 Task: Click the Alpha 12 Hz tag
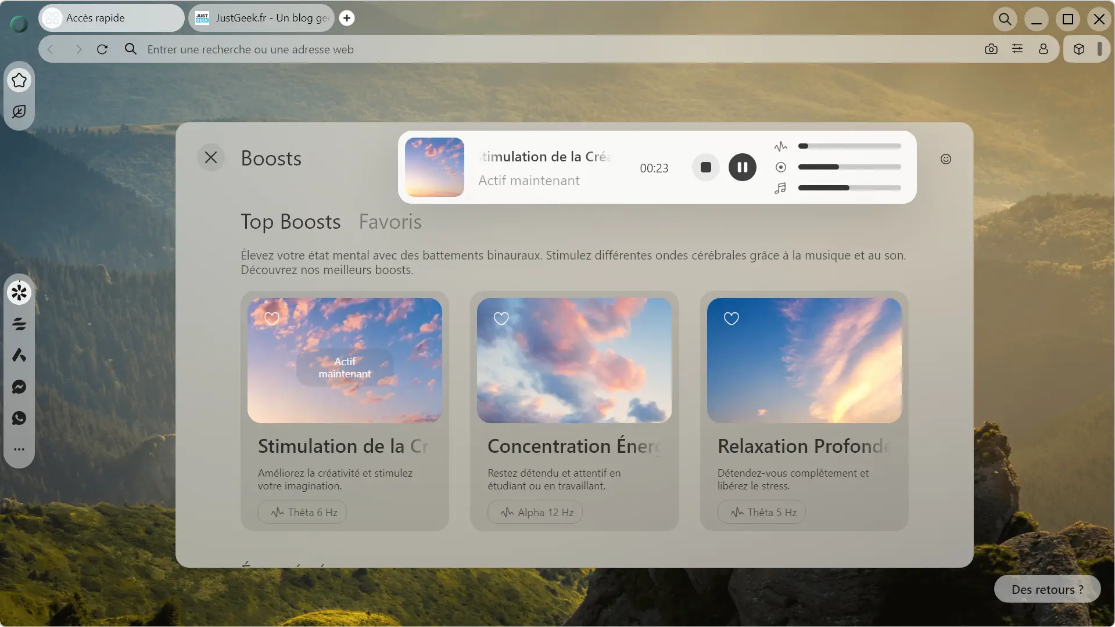[x=535, y=512]
